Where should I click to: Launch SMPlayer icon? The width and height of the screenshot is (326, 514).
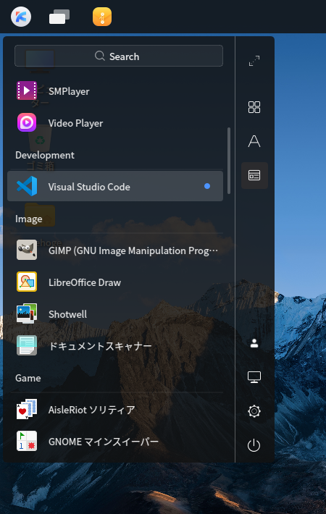27,90
